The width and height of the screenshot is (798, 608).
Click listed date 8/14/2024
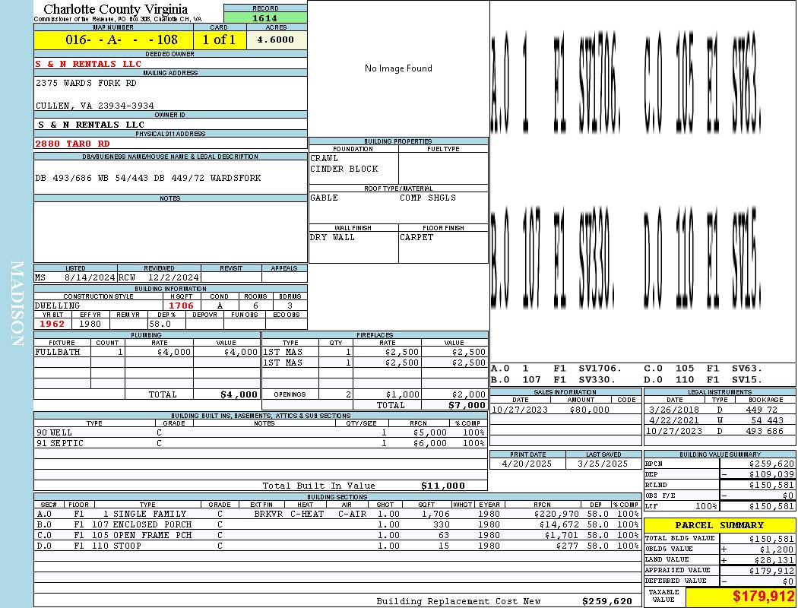point(90,278)
